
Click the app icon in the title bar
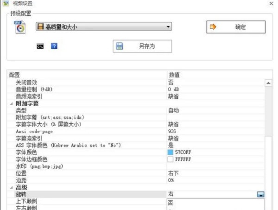[x=6, y=3]
